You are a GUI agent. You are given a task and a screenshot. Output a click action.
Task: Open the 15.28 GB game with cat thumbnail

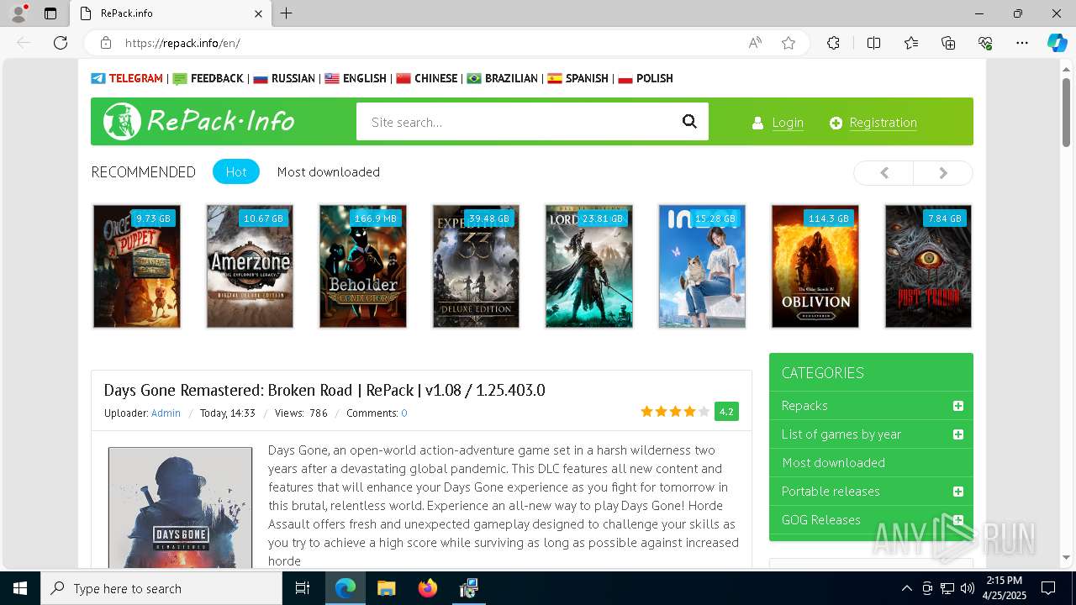click(x=702, y=266)
